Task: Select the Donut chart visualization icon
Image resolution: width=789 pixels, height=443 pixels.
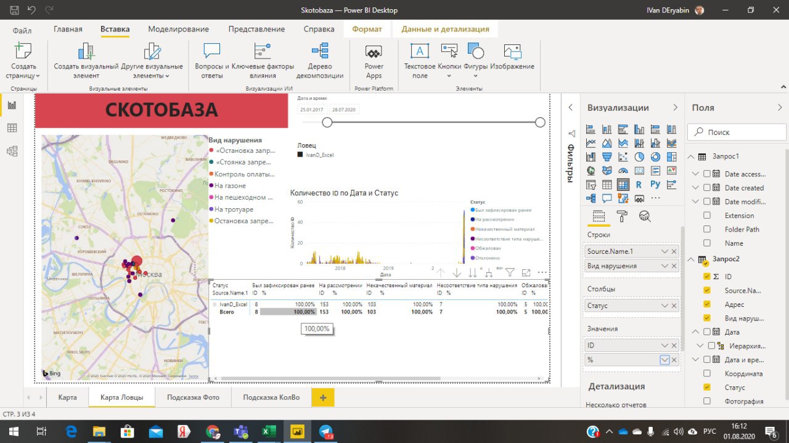Action: (655, 156)
